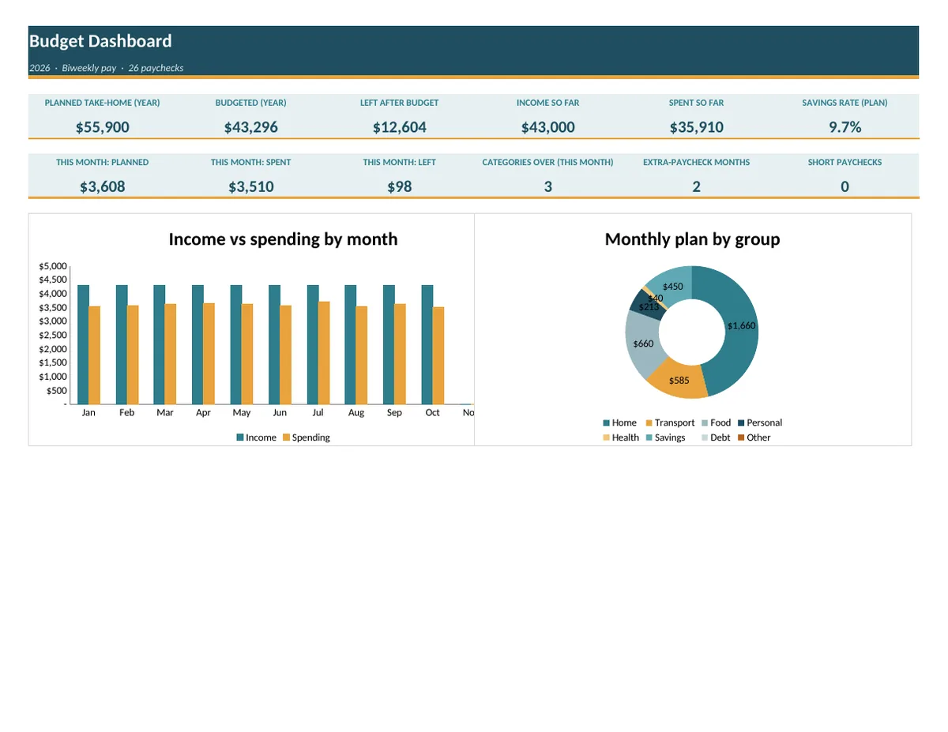The height and width of the screenshot is (732, 948).
Task: Click the Personal legend entry in donut chart
Action: coord(759,422)
